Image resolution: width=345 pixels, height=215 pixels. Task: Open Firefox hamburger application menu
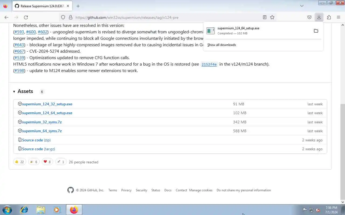[339, 17]
